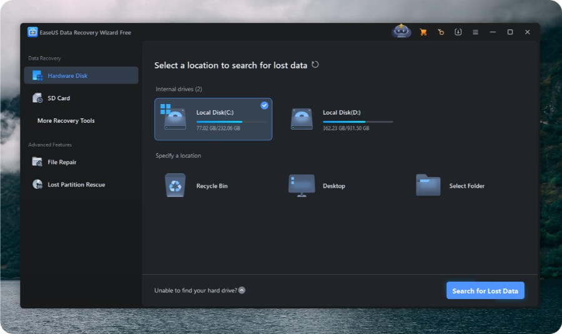562x334 pixels.
Task: Click the orange shopping cart icon
Action: pos(423,32)
